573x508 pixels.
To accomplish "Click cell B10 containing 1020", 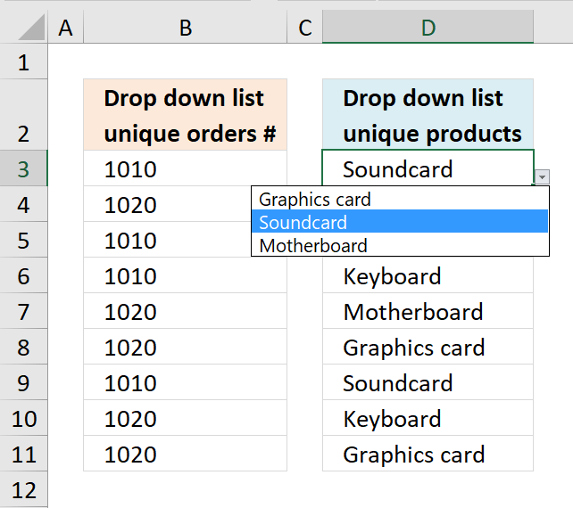I will [x=186, y=418].
